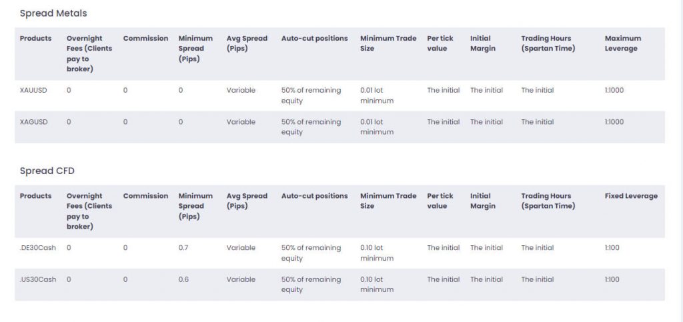This screenshot has width=683, height=322.
Task: Select XAUUSD 0.01 lot minimum cell
Action: point(377,95)
